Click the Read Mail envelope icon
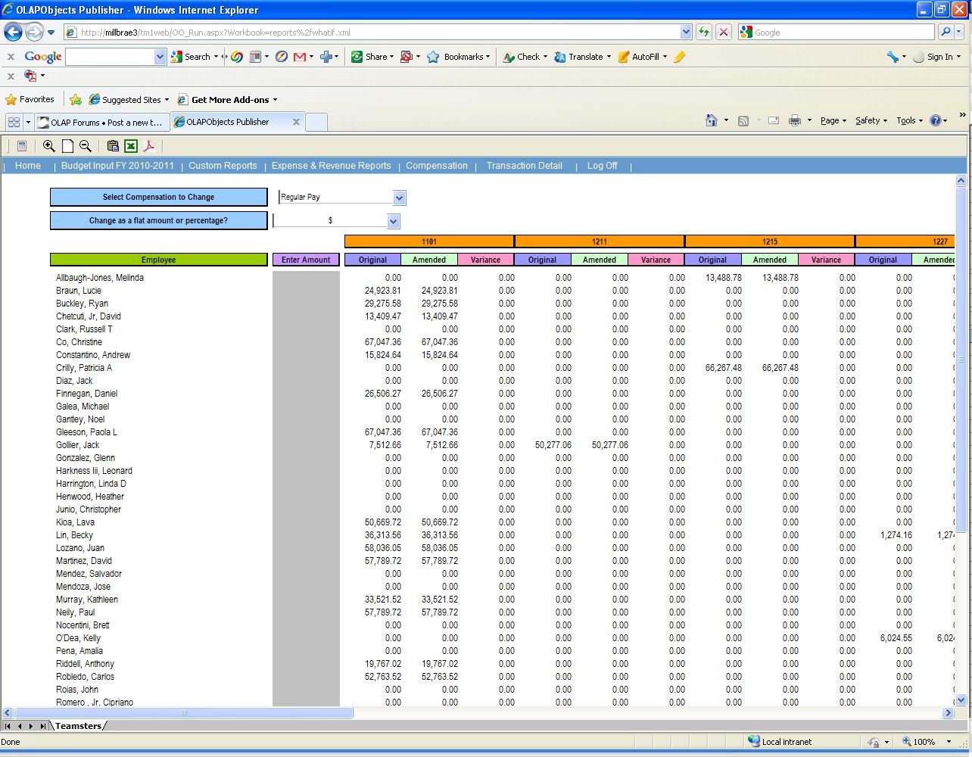Image resolution: width=972 pixels, height=757 pixels. pyautogui.click(x=774, y=120)
